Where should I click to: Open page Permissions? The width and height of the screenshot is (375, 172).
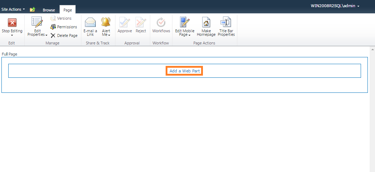(63, 27)
